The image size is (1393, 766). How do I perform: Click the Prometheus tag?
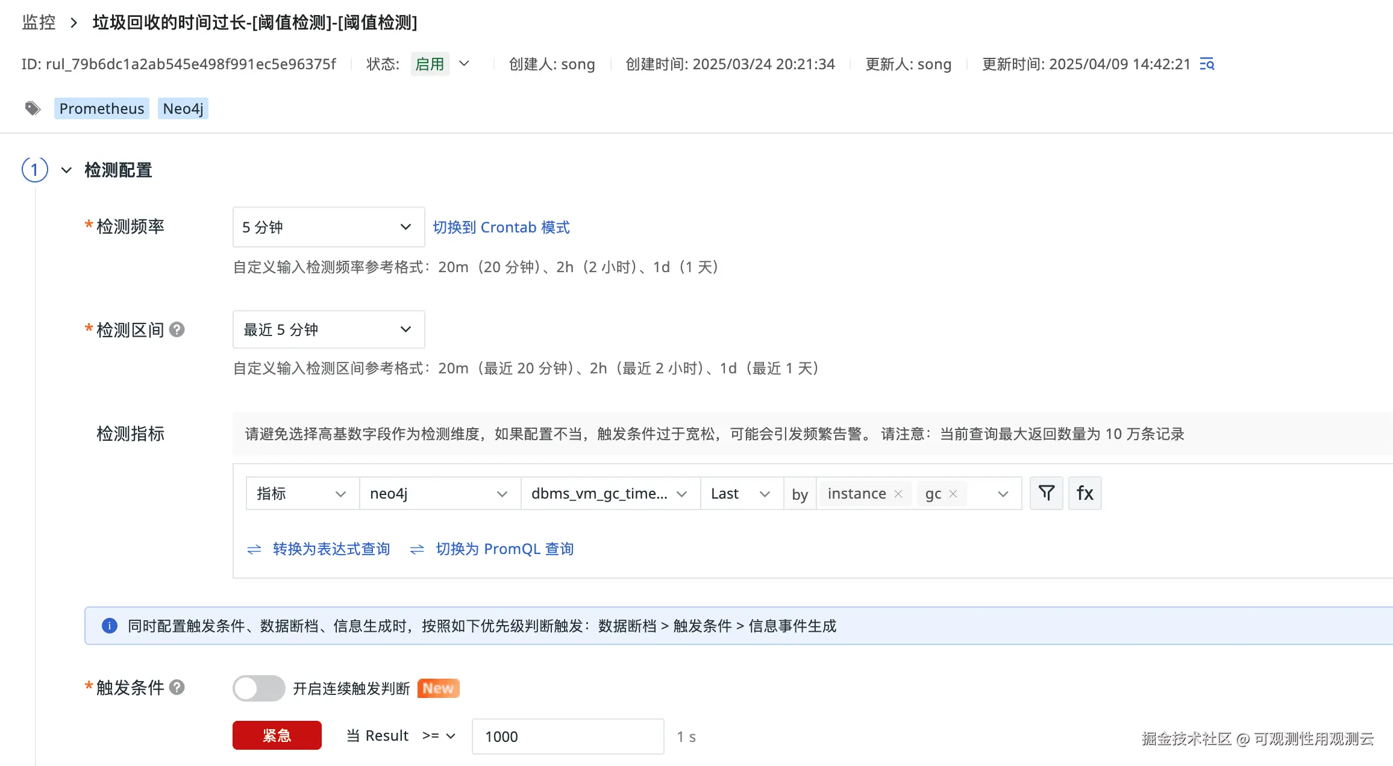(x=102, y=108)
